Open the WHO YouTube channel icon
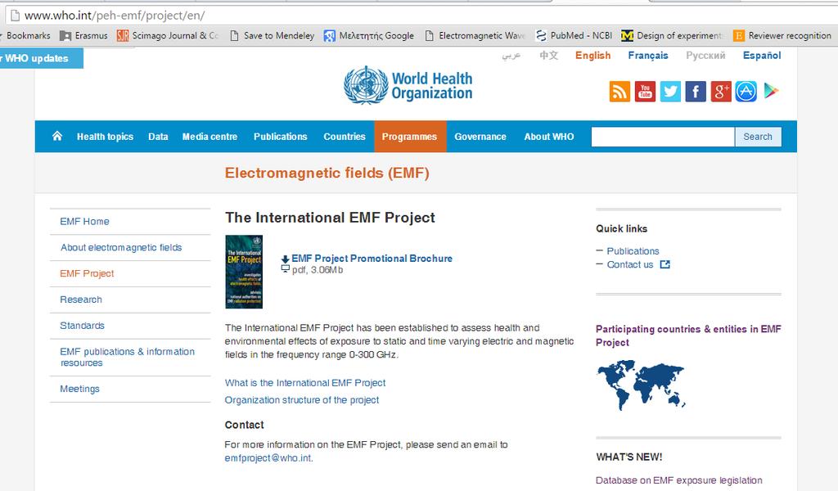838x491 pixels. (x=645, y=92)
